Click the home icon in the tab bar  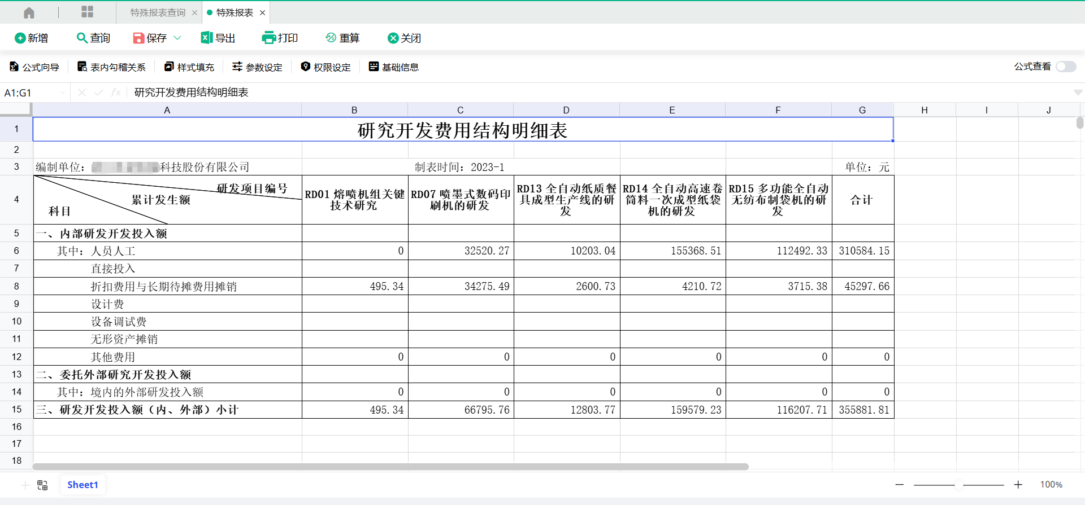click(29, 12)
